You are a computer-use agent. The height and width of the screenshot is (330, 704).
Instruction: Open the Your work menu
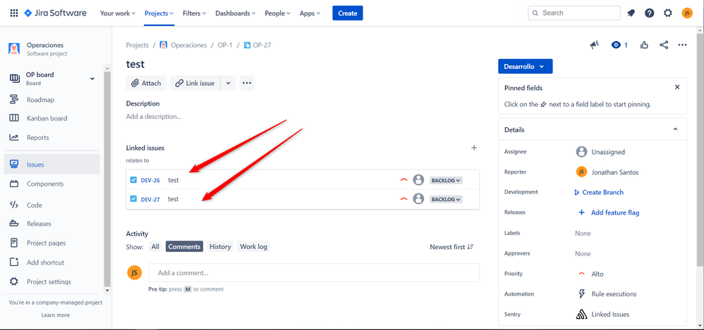pyautogui.click(x=118, y=13)
